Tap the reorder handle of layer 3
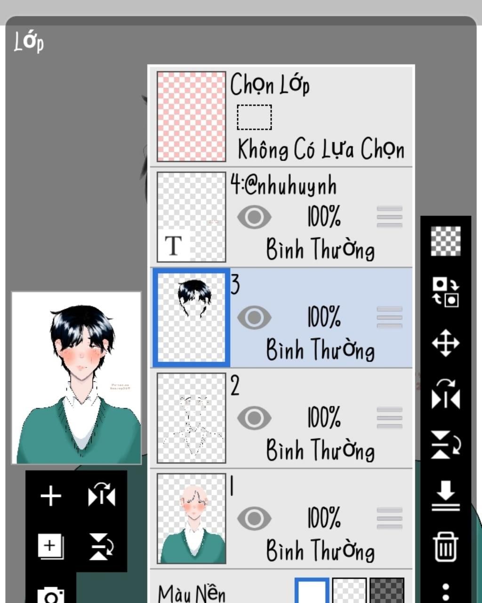Viewport: 482px width, 603px height. click(x=390, y=318)
